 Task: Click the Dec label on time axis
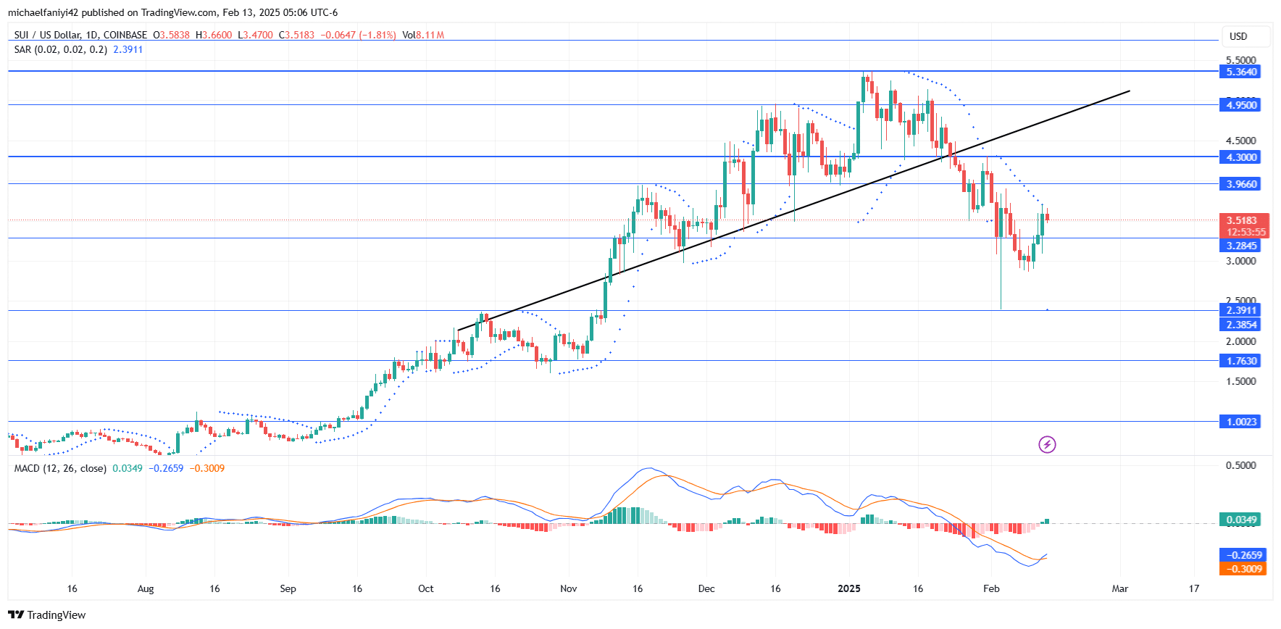706,588
